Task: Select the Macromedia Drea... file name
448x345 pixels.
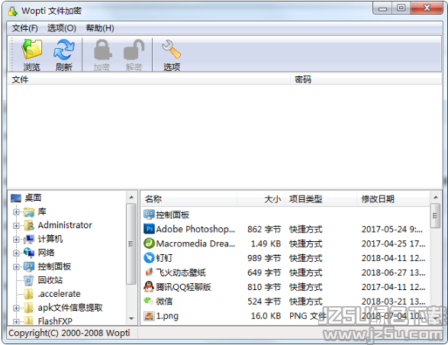Action: [195, 243]
